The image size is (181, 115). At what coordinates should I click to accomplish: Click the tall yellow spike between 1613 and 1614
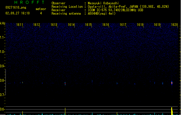pyautogui.click(x=65, y=112)
